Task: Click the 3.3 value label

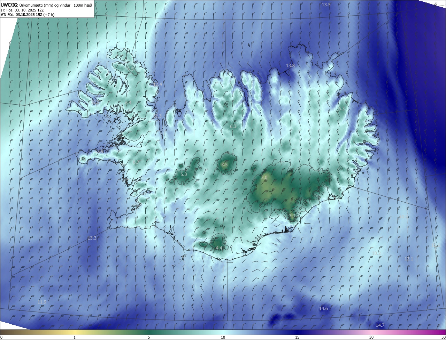Action: coord(292,216)
